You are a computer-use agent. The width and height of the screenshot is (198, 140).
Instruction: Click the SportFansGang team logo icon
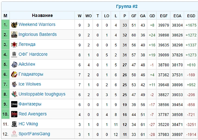coord(14,134)
